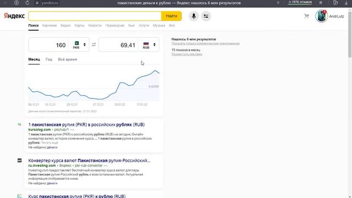Image resolution: width=352 pixels, height=198 pixels.
Task: Click chart date label 17.01.22
Action: tap(142, 105)
